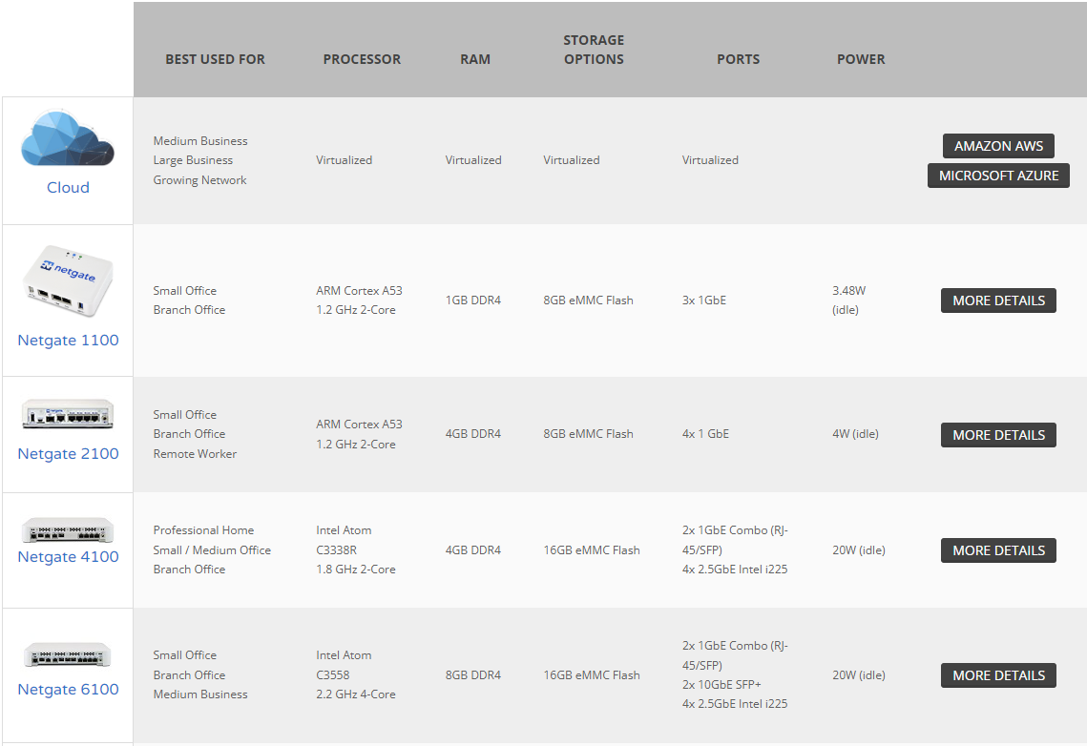Open the Netgate 6100 product thumbnail
1087x746 pixels.
[67, 653]
